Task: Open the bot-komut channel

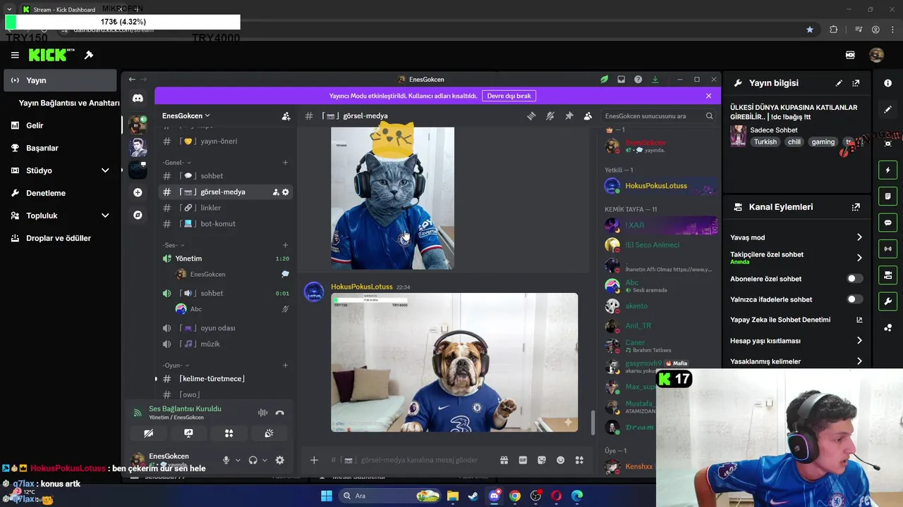Action: (x=224, y=224)
